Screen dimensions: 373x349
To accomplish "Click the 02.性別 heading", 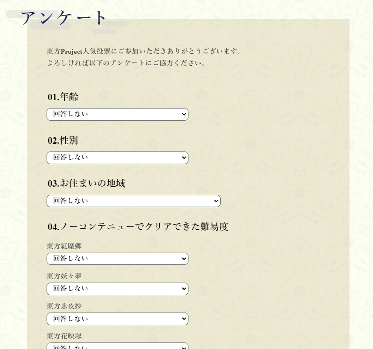I will (63, 140).
